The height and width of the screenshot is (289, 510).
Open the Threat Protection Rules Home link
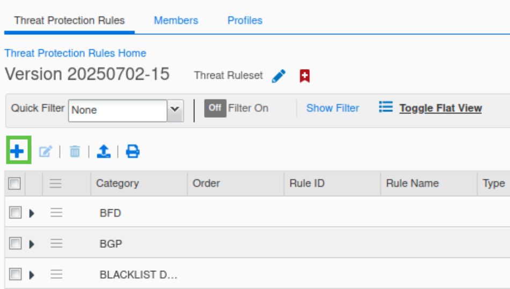(x=75, y=53)
